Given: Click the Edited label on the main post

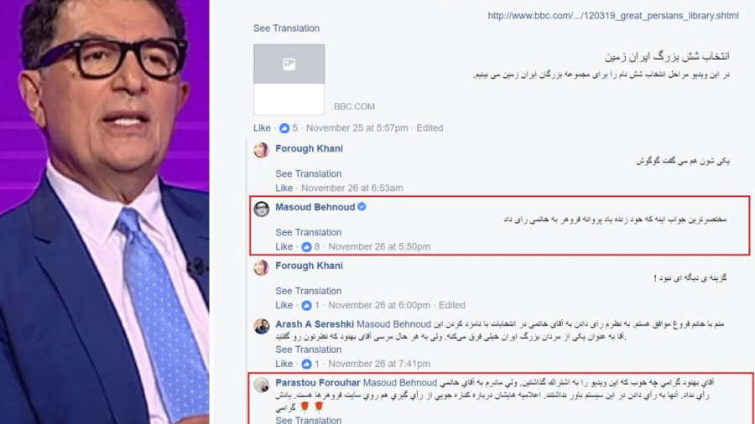Looking at the screenshot, I should 430,128.
